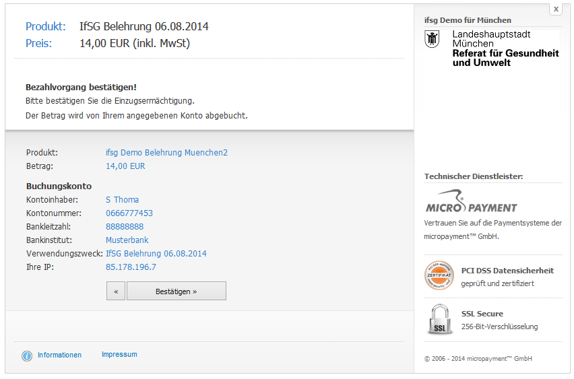This screenshot has width=574, height=379.
Task: Click the blue info circle icon
Action: pyautogui.click(x=27, y=355)
